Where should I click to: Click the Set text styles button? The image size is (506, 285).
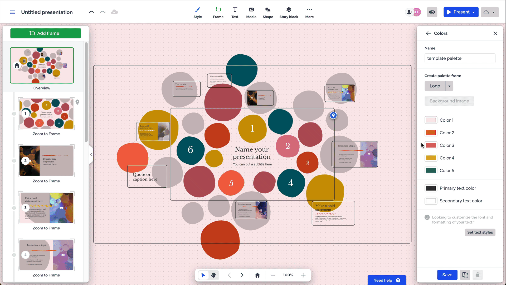pos(480,232)
